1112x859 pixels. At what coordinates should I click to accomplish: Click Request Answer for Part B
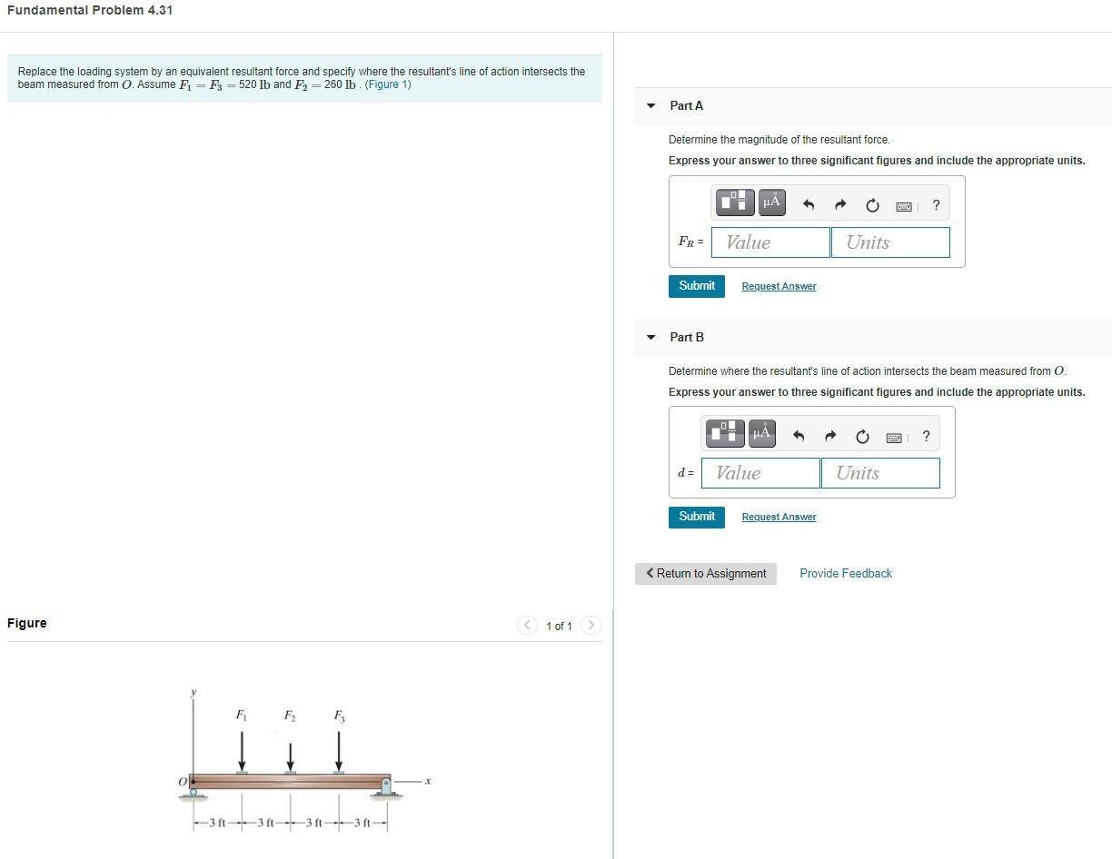click(x=778, y=516)
